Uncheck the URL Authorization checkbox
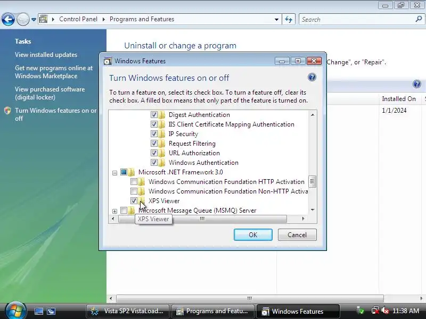This screenshot has width=426, height=319. click(154, 153)
